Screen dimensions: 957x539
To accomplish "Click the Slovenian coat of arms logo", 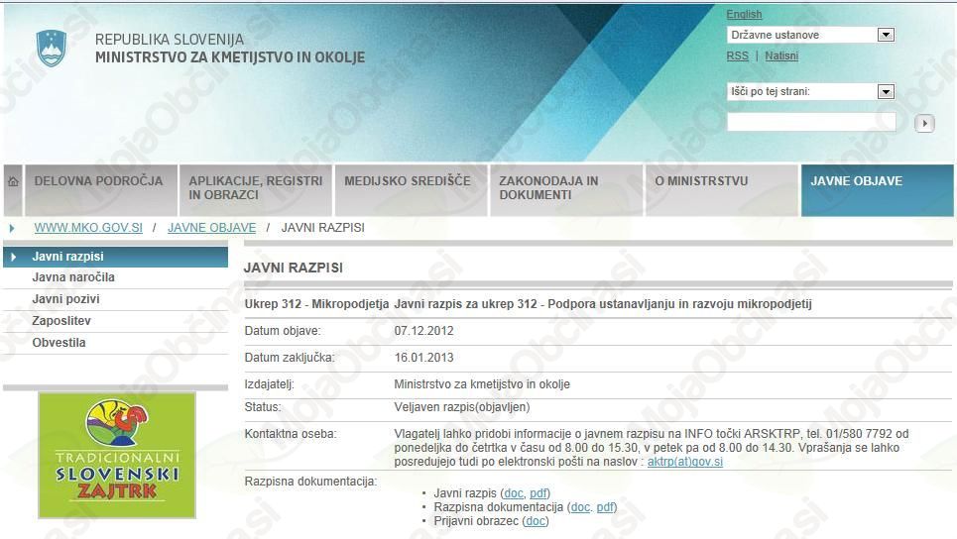I will tap(52, 49).
